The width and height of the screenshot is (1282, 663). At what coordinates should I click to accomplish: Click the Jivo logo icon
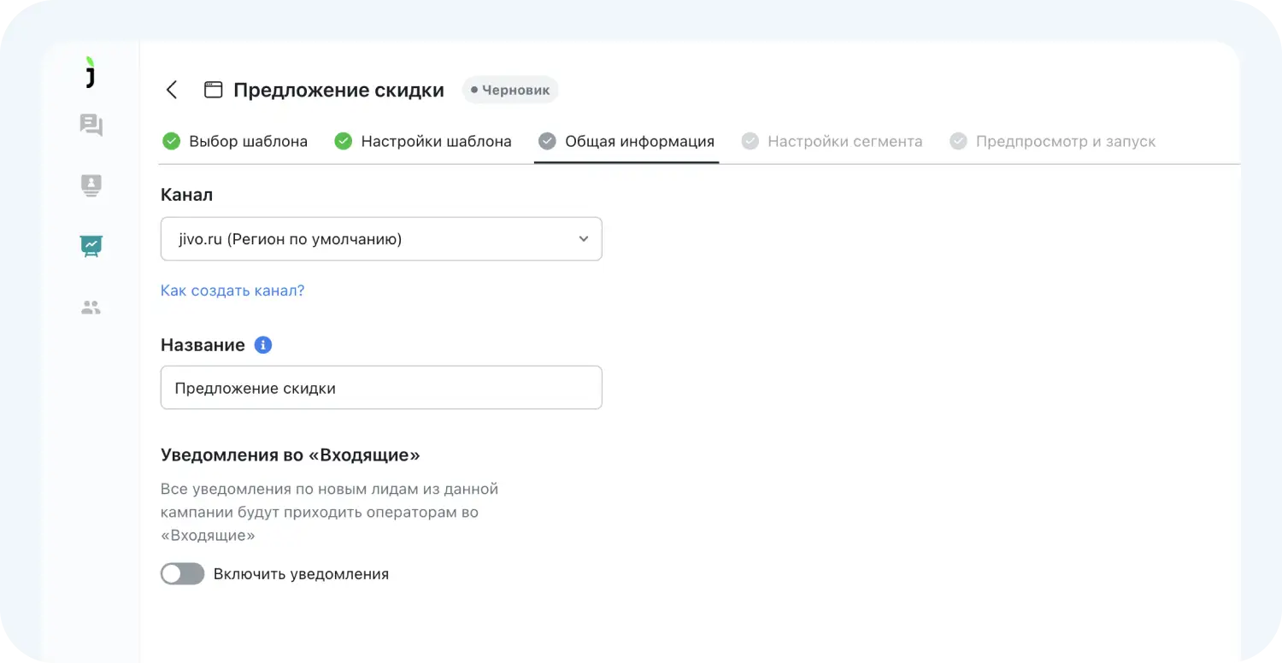coord(91,72)
